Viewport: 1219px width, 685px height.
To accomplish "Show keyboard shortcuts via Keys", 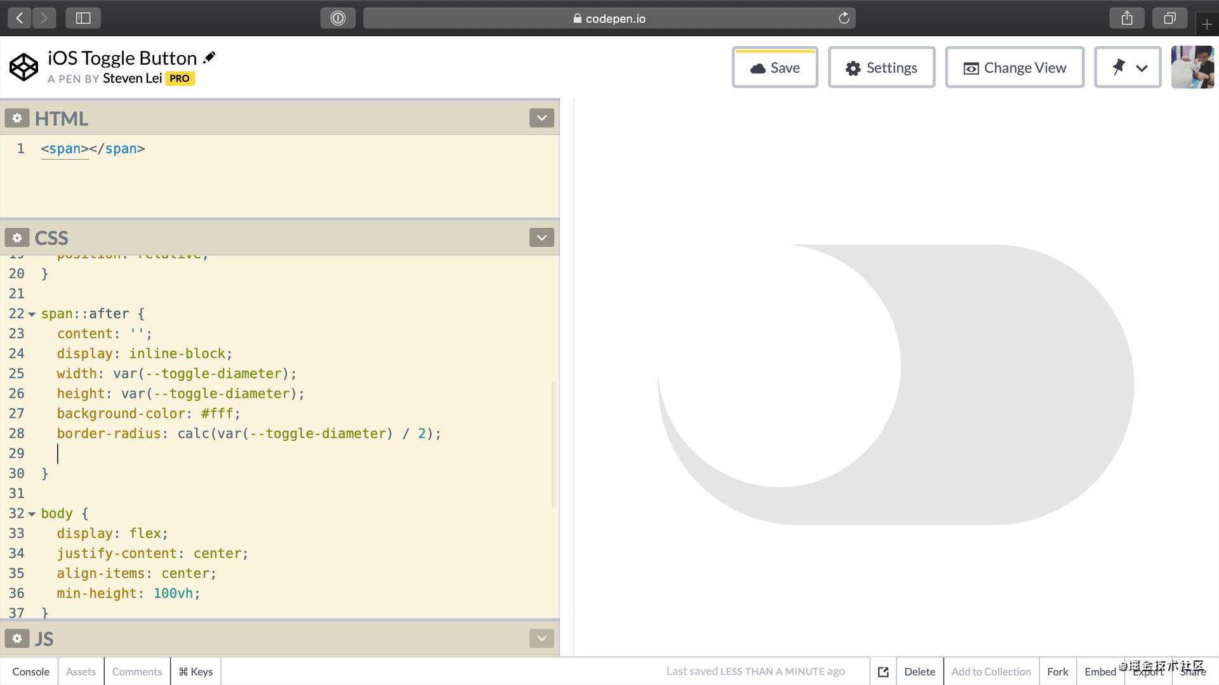I will (x=196, y=672).
